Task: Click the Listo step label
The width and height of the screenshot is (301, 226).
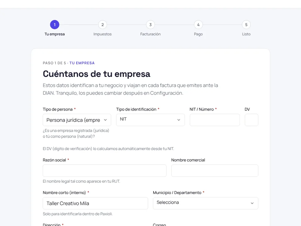Action: coord(246,34)
